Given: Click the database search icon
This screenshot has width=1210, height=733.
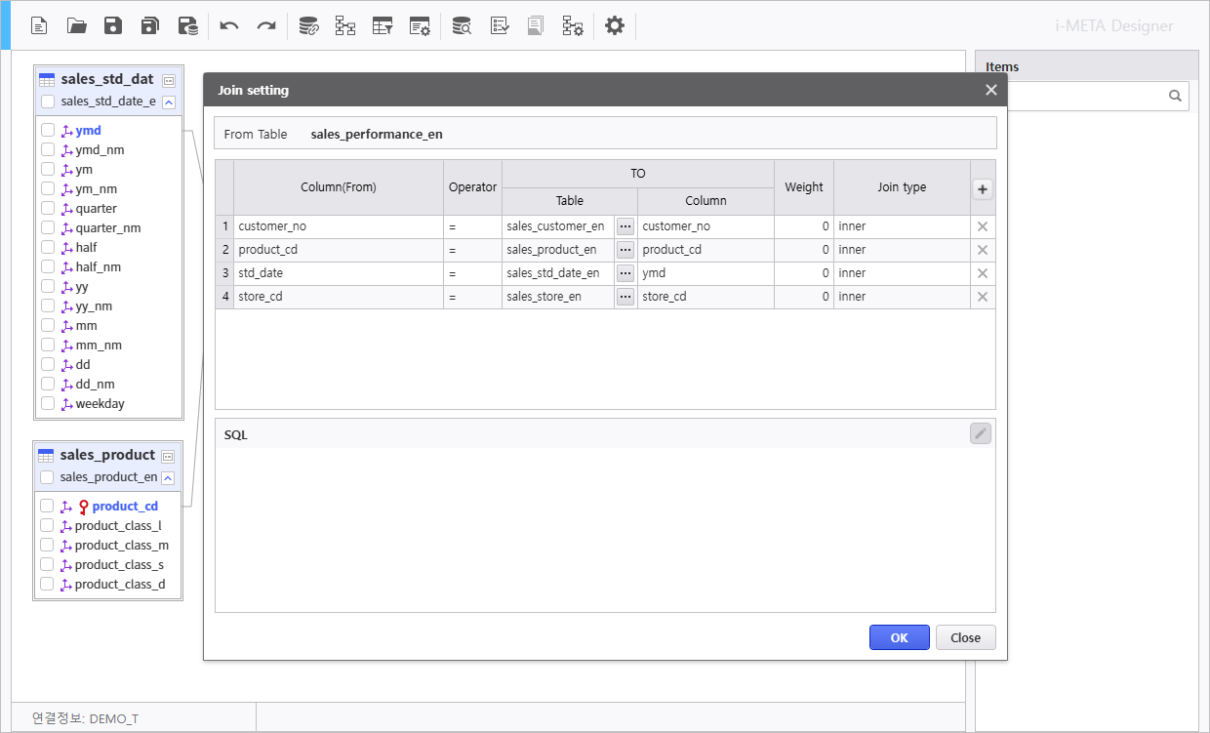Looking at the screenshot, I should click(462, 26).
